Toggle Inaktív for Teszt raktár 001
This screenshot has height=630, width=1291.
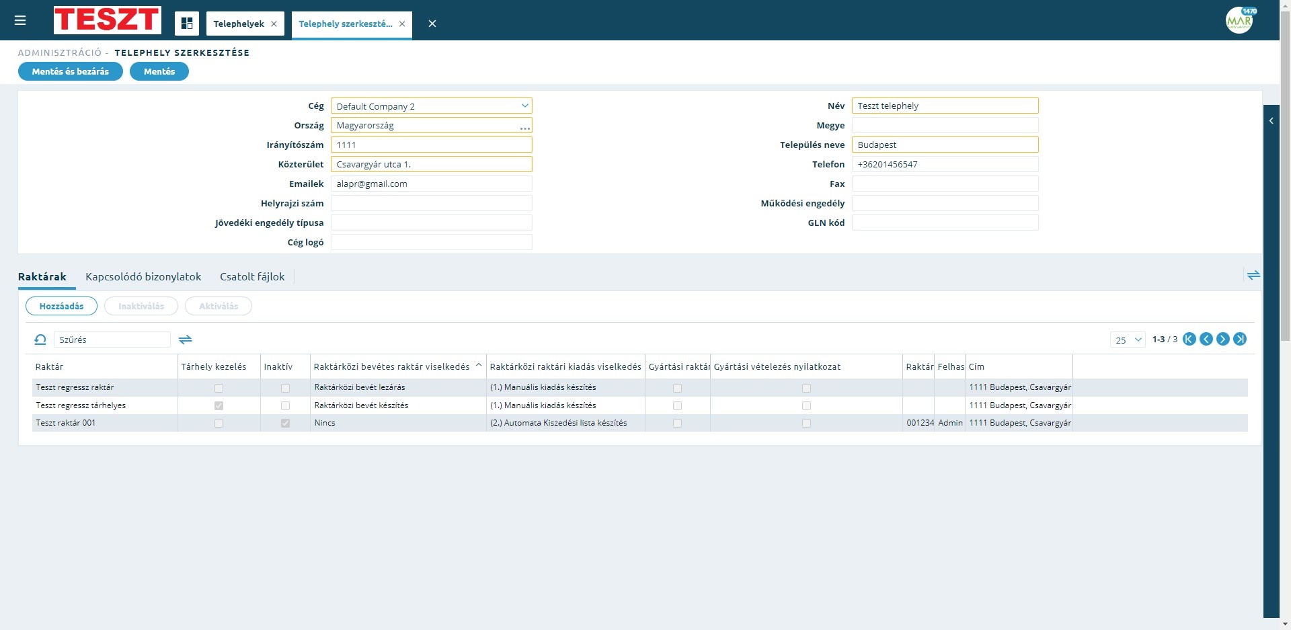point(285,423)
